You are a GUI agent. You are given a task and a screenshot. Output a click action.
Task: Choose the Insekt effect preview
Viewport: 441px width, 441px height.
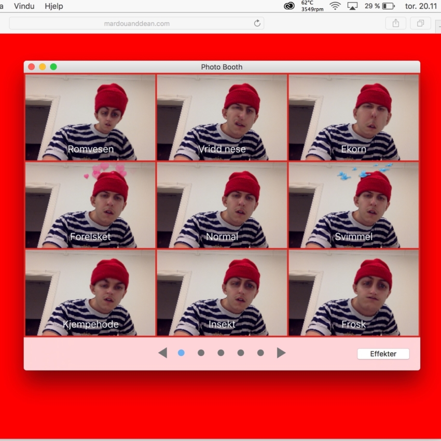click(222, 293)
